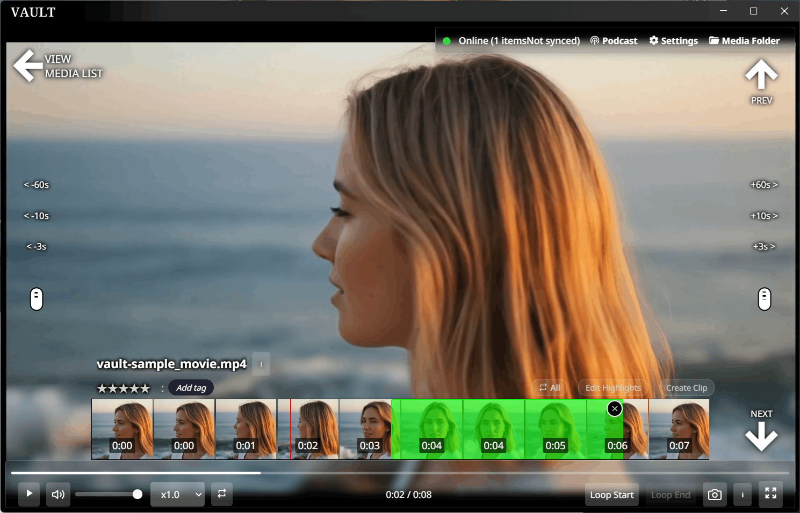The image size is (800, 513).
Task: Set the Loop Start point
Action: pos(611,495)
